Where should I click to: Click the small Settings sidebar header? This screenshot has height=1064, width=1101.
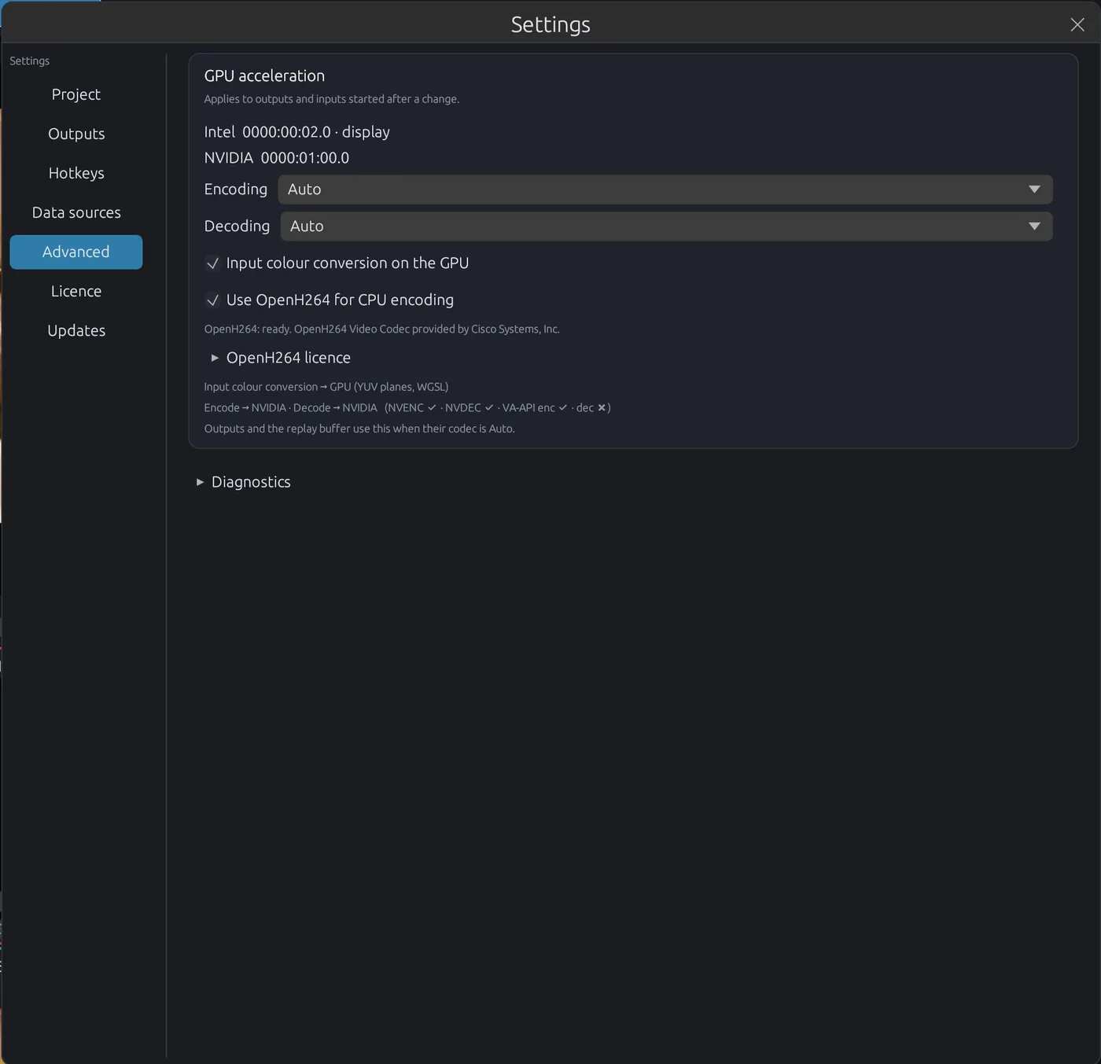[x=29, y=61]
